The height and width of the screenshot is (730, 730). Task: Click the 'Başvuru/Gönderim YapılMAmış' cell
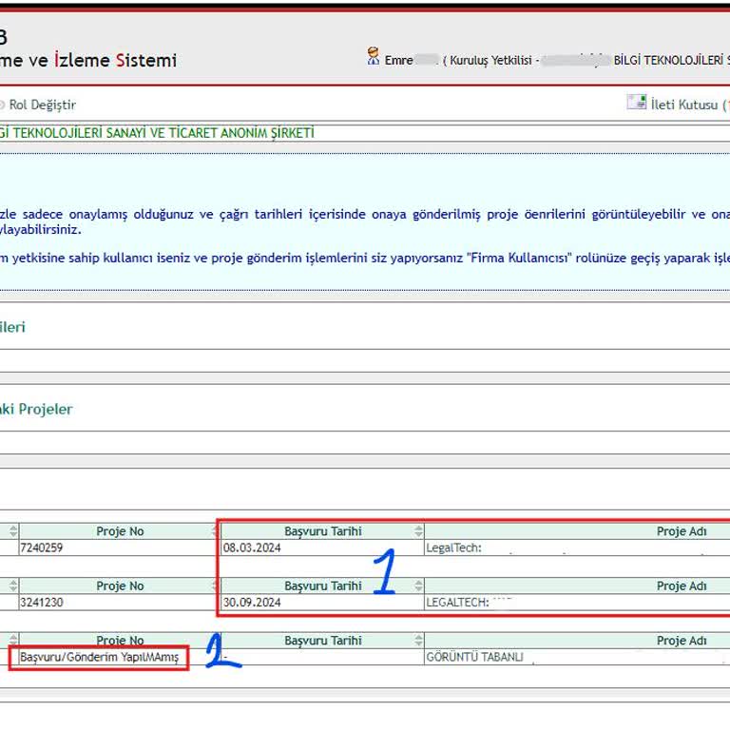100,657
